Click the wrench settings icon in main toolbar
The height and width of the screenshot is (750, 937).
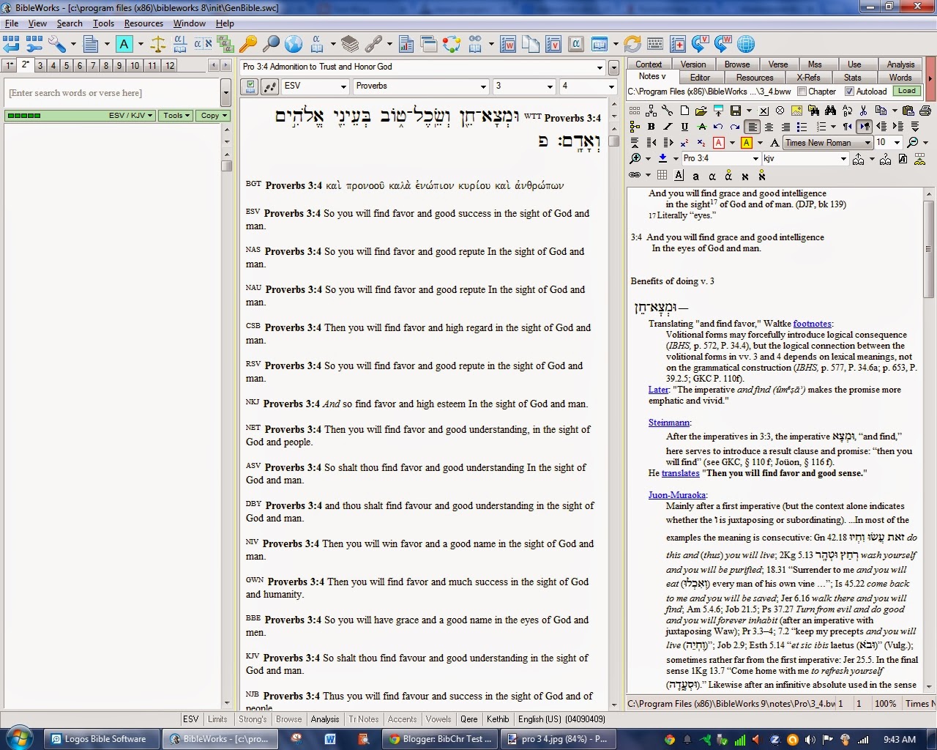click(x=57, y=44)
